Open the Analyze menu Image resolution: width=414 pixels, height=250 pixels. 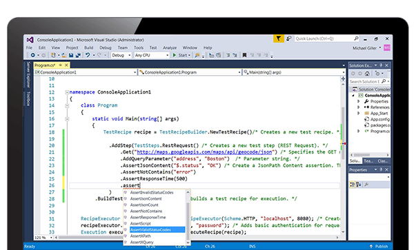[x=170, y=48]
